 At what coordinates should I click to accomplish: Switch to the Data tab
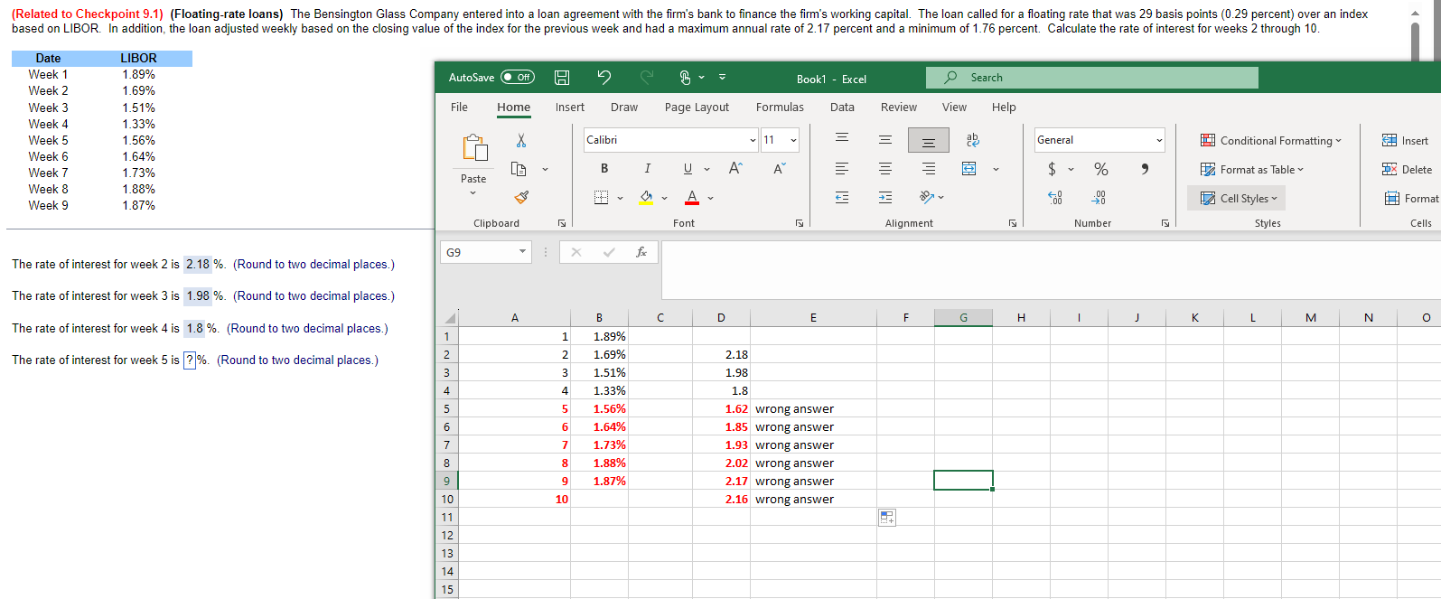pyautogui.click(x=842, y=107)
